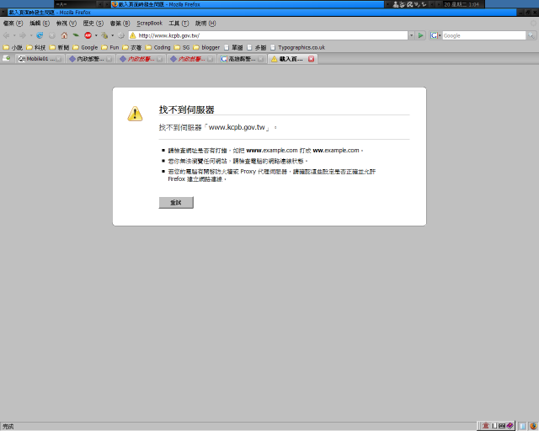Image resolution: width=539 pixels, height=431 pixels.
Task: Open the 工具 (T) menu
Action: 179,24
